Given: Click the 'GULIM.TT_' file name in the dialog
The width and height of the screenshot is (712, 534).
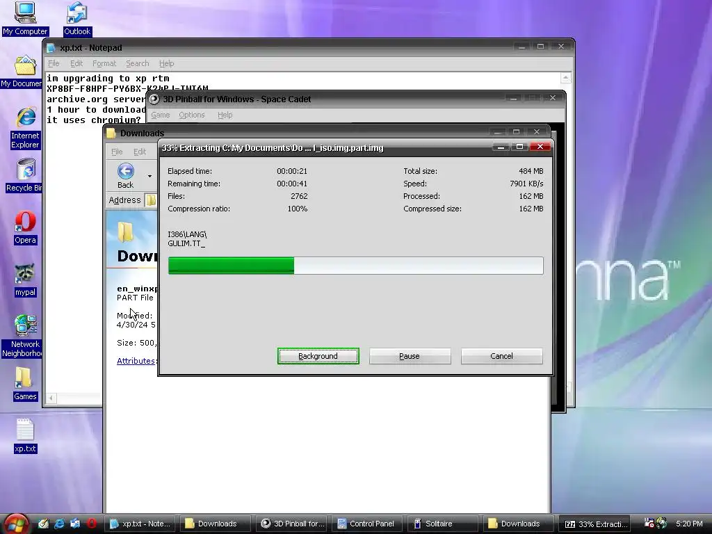Looking at the screenshot, I should tap(186, 243).
